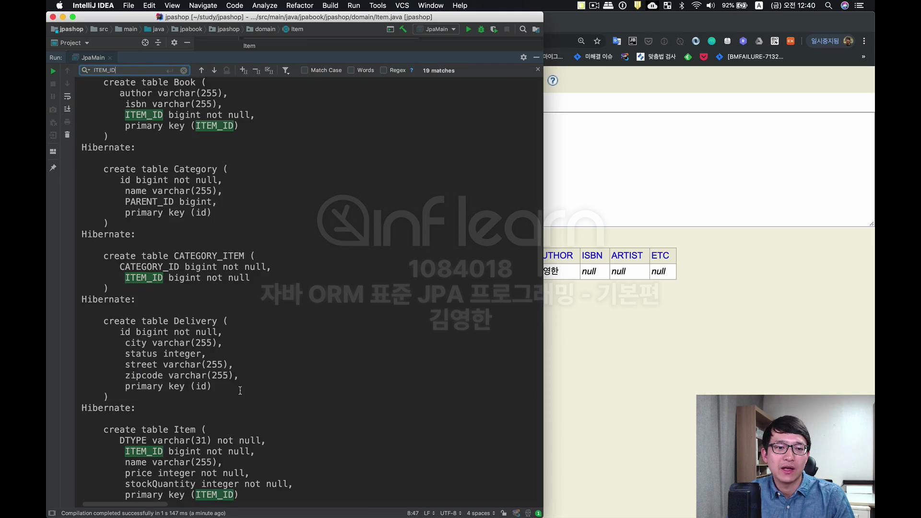Open the search filter funnel icon
The width and height of the screenshot is (921, 518).
tap(286, 71)
